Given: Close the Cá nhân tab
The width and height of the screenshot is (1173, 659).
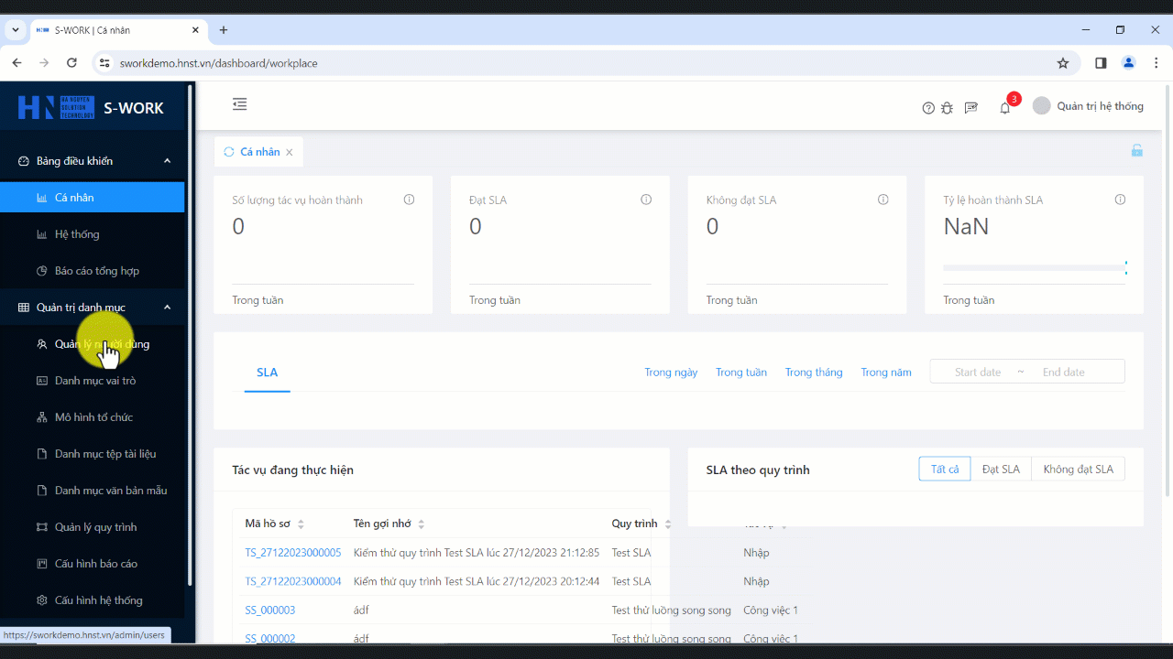Looking at the screenshot, I should (290, 153).
